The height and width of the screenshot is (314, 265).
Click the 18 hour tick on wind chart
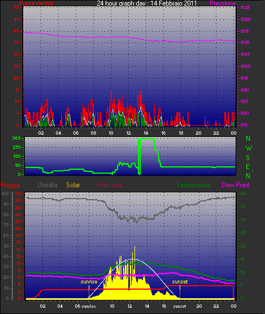(x=181, y=133)
